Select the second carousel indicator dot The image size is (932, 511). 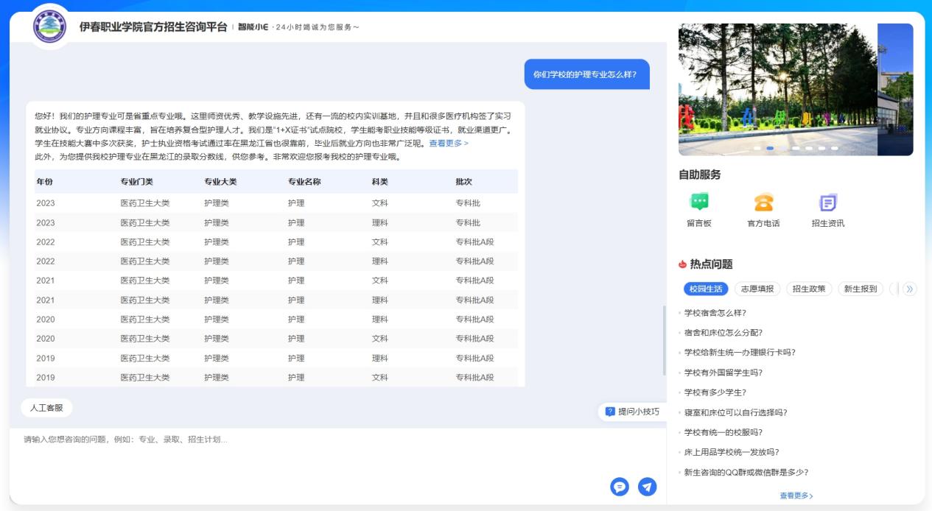click(770, 148)
